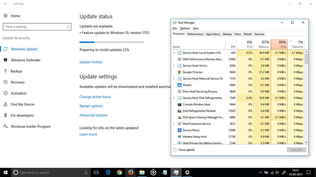This screenshot has height=177, width=316.
Task: Switch to the Performance tab
Action: pos(195,34)
